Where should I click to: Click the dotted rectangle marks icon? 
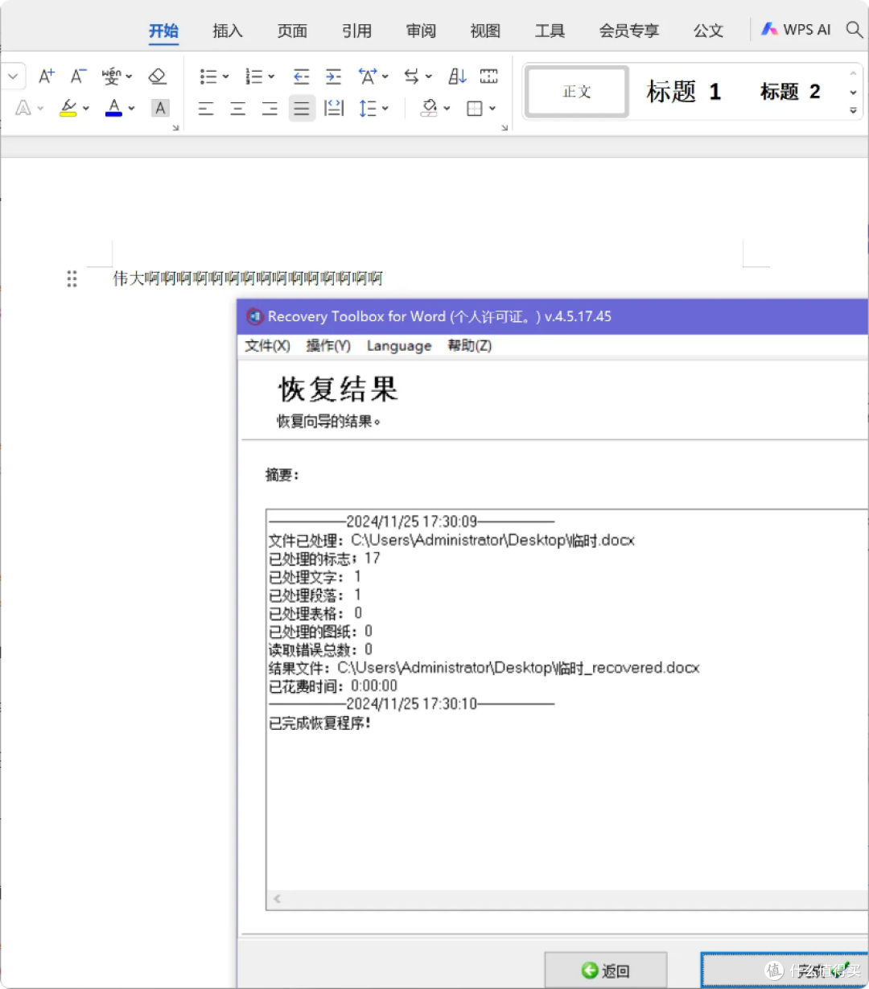(x=489, y=76)
